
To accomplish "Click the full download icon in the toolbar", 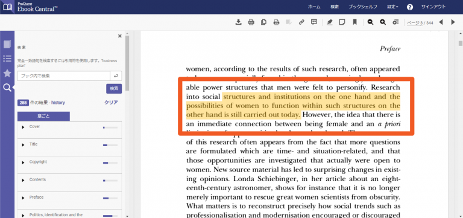I will point(238,22).
